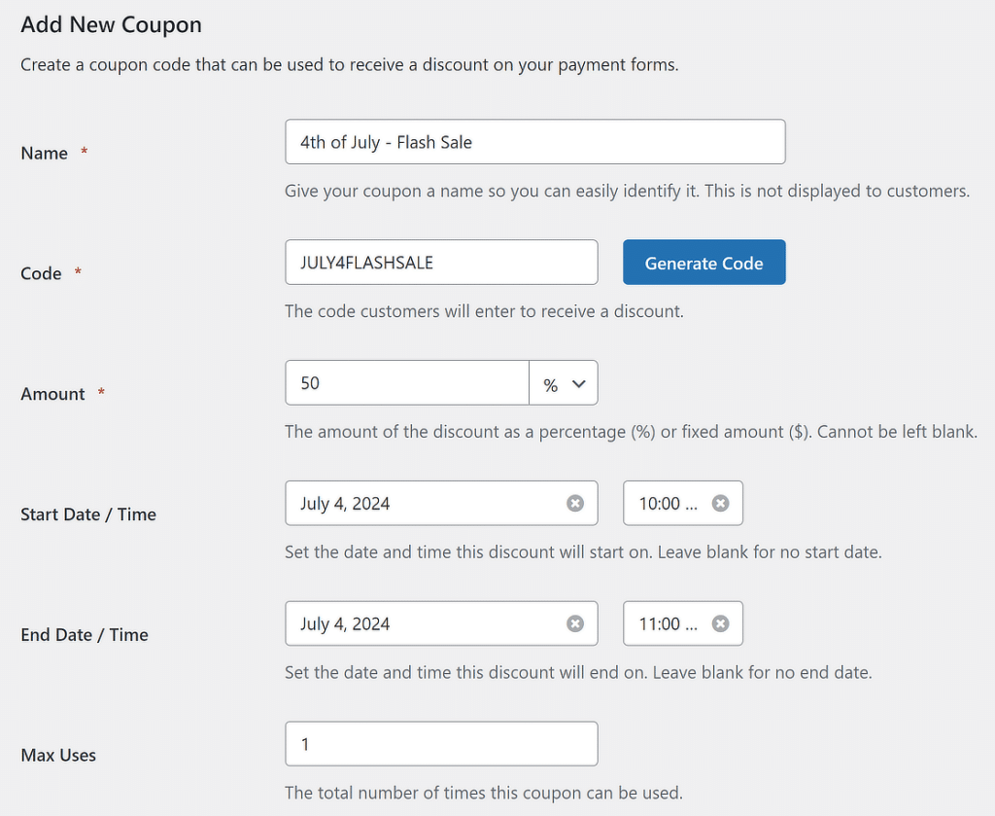This screenshot has height=816, width=995.
Task: Clear the start date field
Action: click(x=575, y=503)
